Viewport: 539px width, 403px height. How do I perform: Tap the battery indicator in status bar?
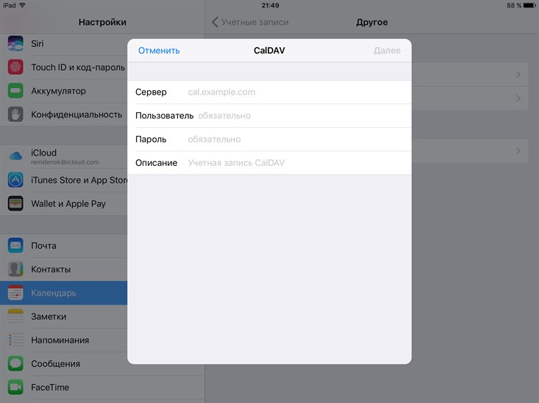click(x=529, y=5)
